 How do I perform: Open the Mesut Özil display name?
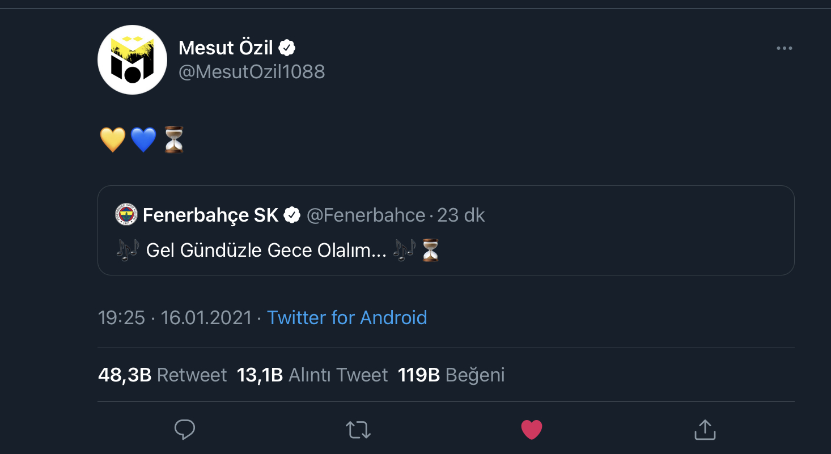(x=226, y=48)
